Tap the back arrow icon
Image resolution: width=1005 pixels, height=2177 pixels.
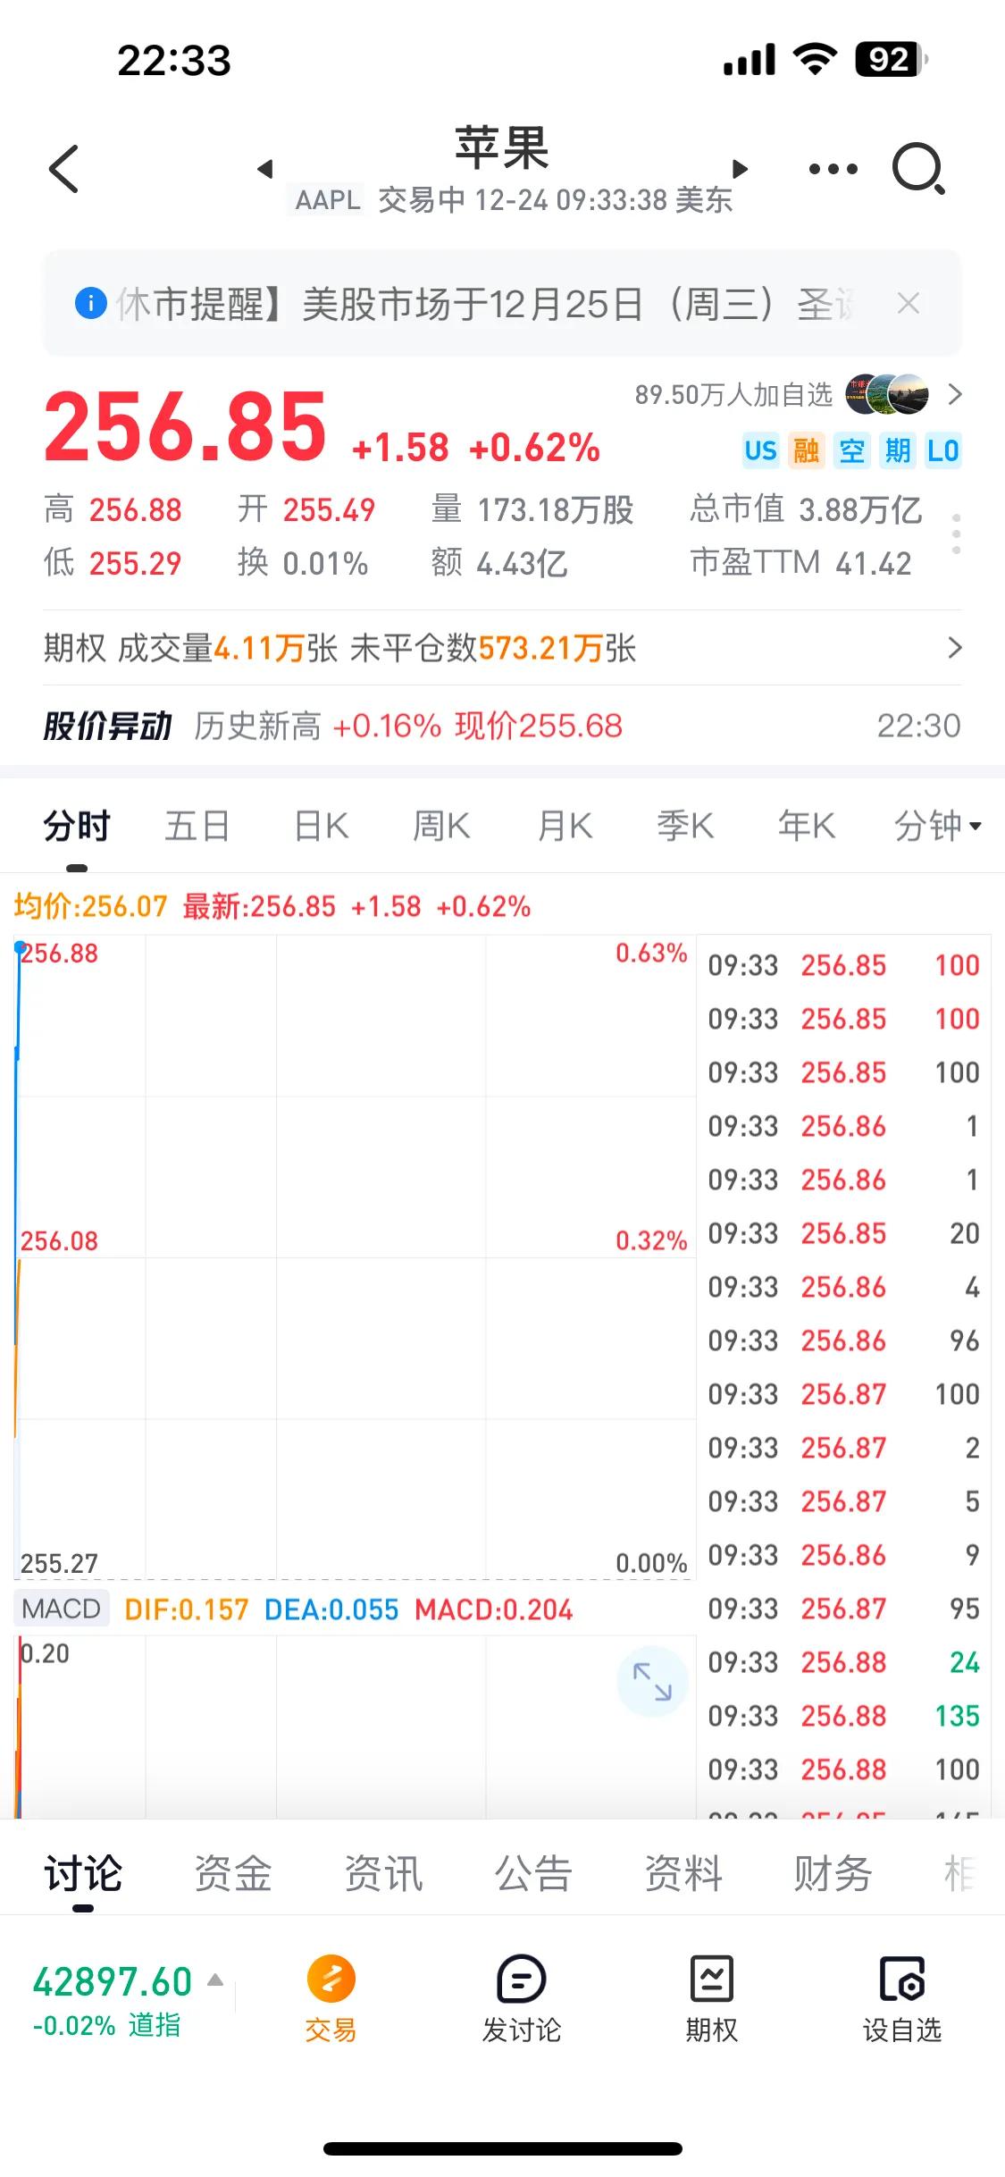click(63, 168)
